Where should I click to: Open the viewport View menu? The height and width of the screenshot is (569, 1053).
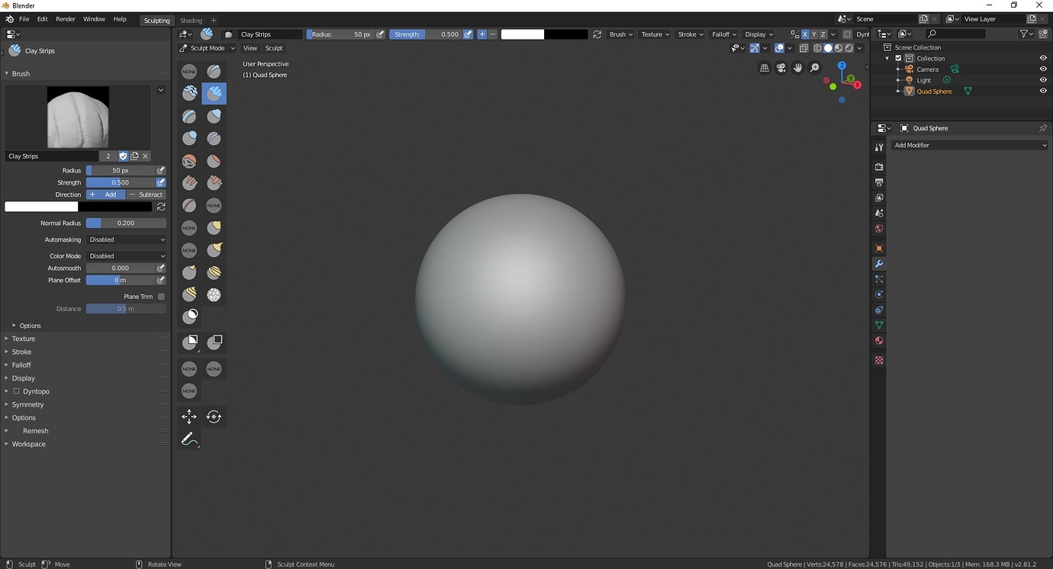tap(250, 48)
